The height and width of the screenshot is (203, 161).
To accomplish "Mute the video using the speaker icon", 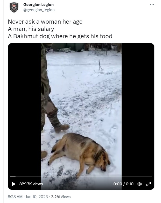I will point(139,184).
